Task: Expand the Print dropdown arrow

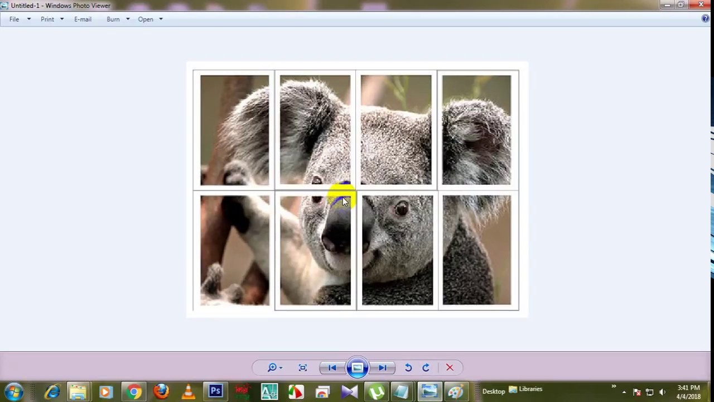Action: (x=61, y=19)
